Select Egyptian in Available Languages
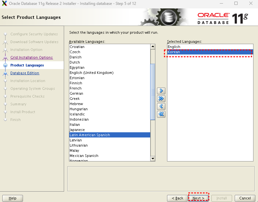The height and width of the screenshot is (202, 258). click(x=110, y=67)
